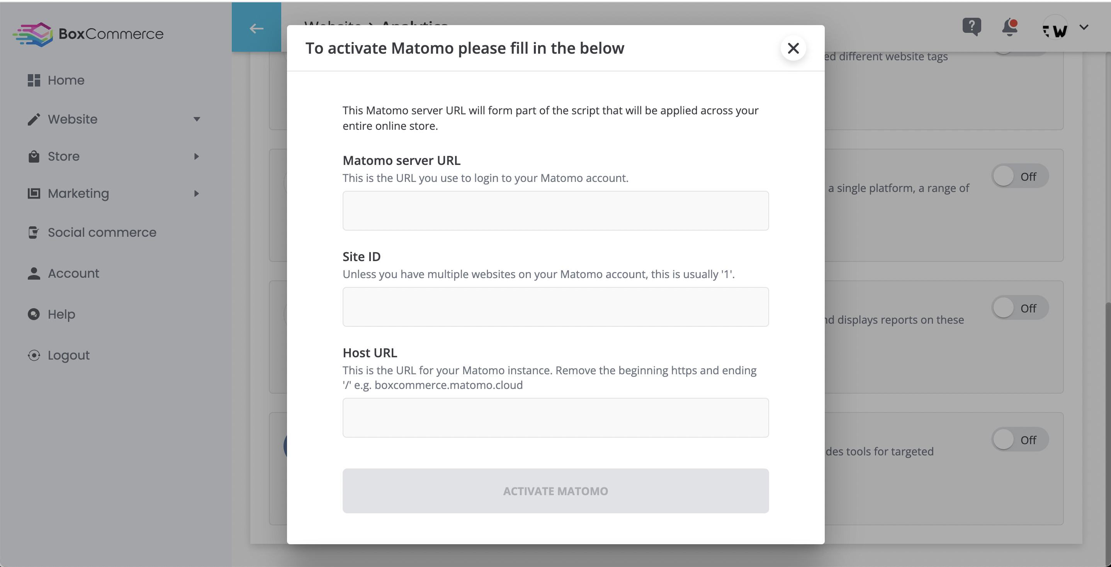The image size is (1111, 567).
Task: Select Website in the sidebar menu
Action: [73, 119]
